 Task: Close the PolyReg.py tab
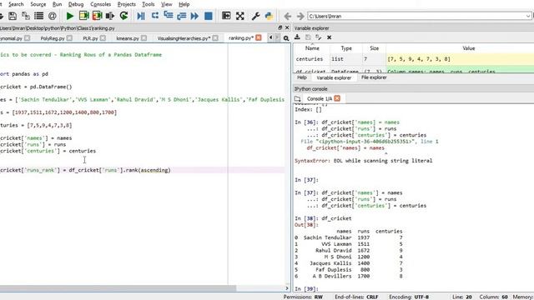(69, 38)
